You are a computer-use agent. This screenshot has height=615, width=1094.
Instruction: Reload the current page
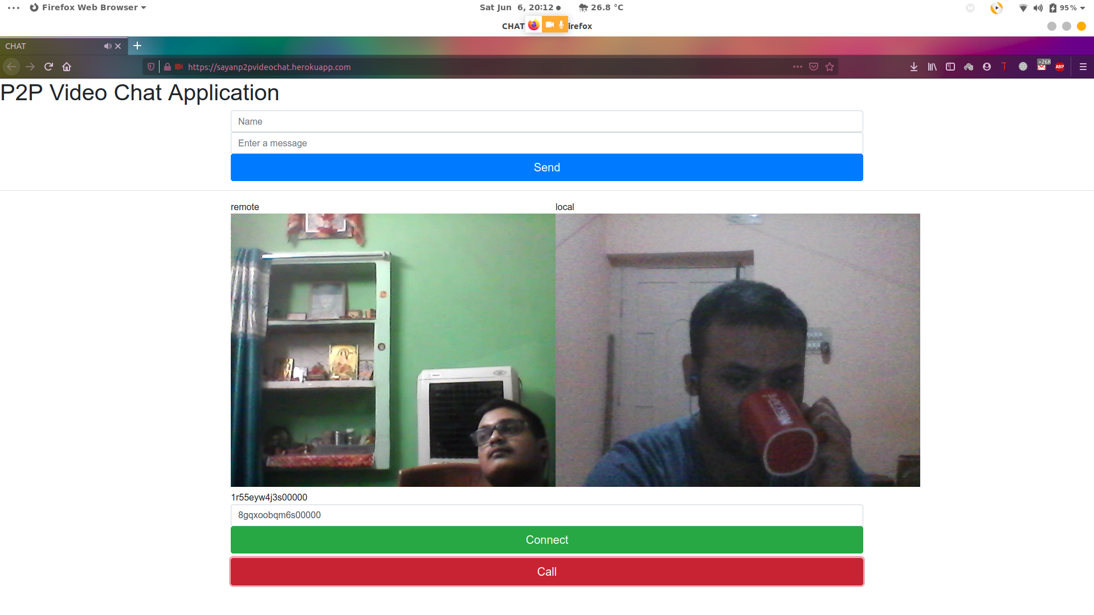pyautogui.click(x=48, y=67)
